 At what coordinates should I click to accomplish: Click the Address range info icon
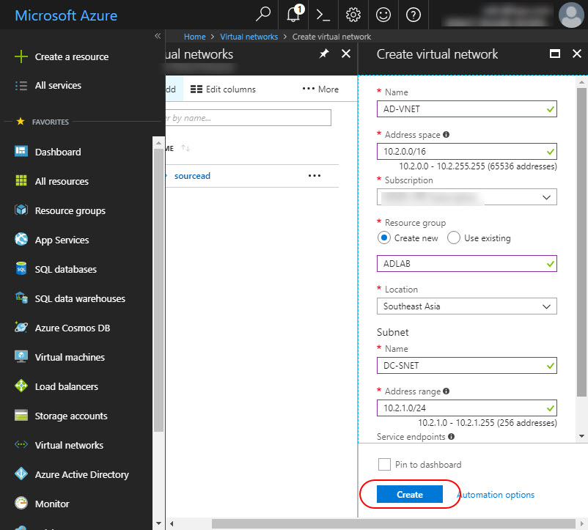tap(446, 391)
